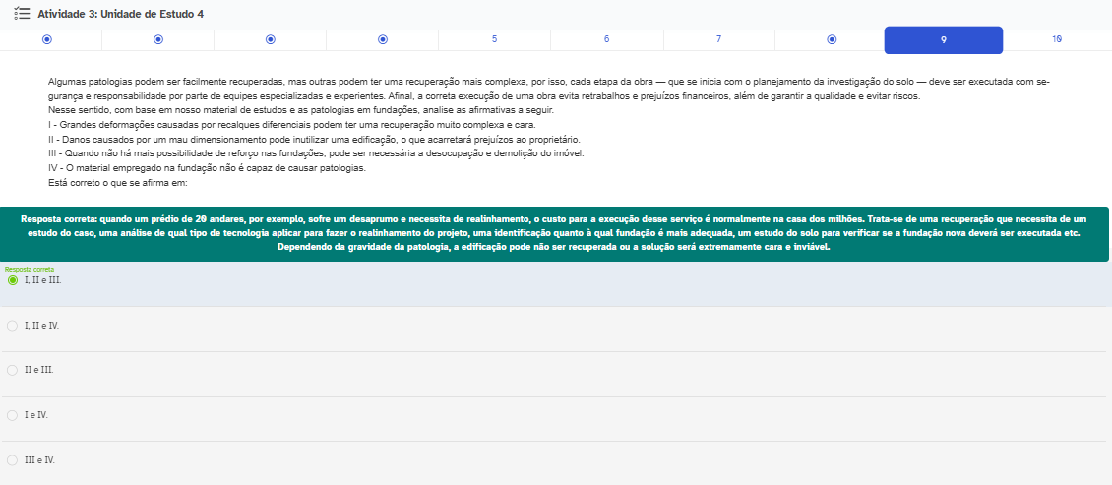Click the 'Atividade 3: Unidade de Estudo 4' title
The width and height of the screenshot is (1112, 485).
(x=120, y=14)
